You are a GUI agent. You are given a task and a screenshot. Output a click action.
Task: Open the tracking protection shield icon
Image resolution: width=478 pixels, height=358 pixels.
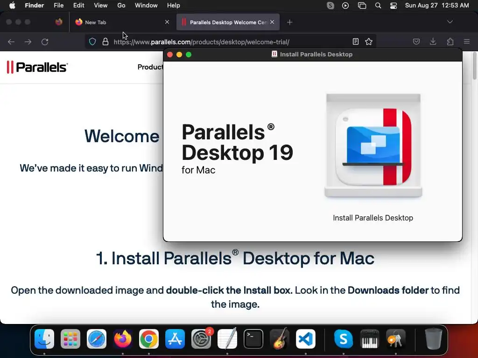(92, 41)
